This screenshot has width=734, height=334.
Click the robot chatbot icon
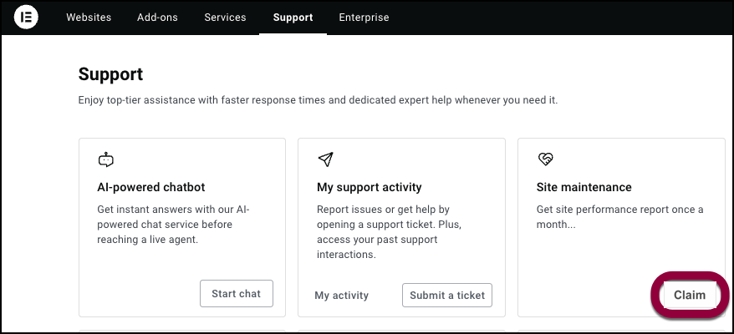coord(105,159)
